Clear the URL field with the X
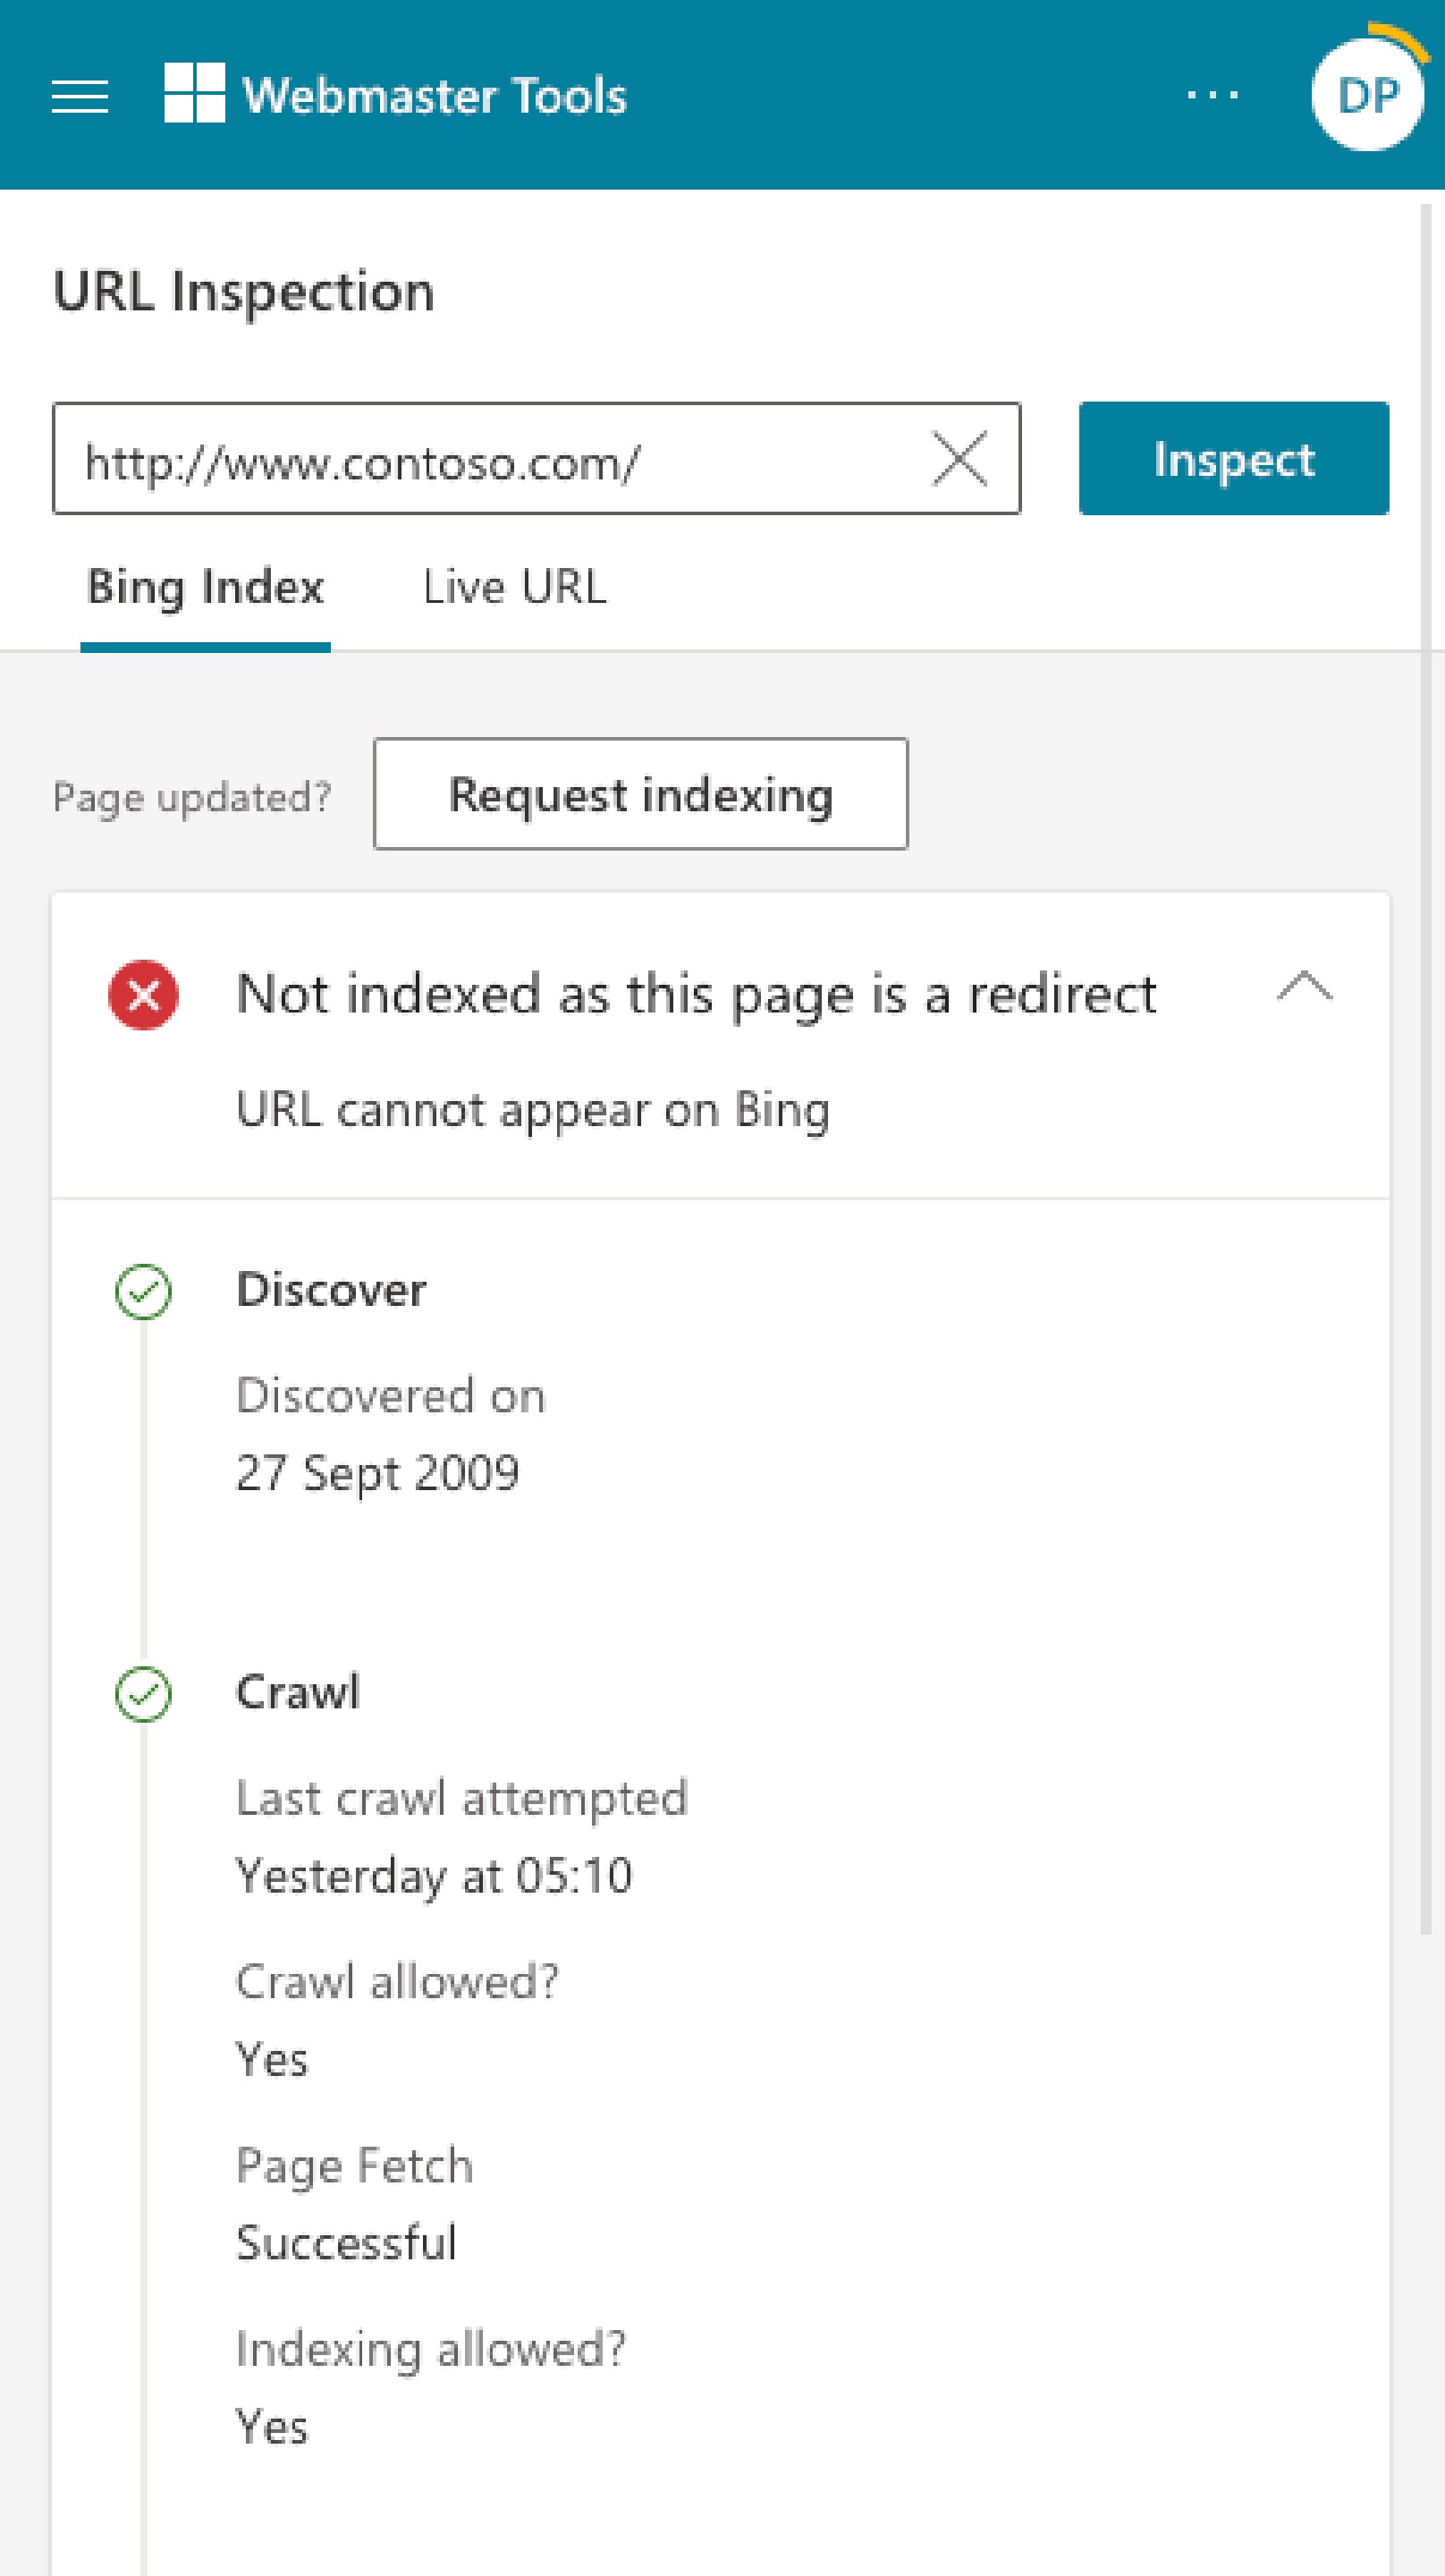Viewport: 1445px width, 2576px height. 959,459
